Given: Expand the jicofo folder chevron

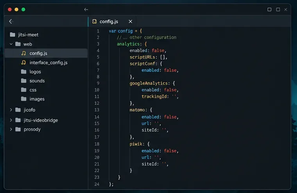Looking at the screenshot, I should point(11,110).
